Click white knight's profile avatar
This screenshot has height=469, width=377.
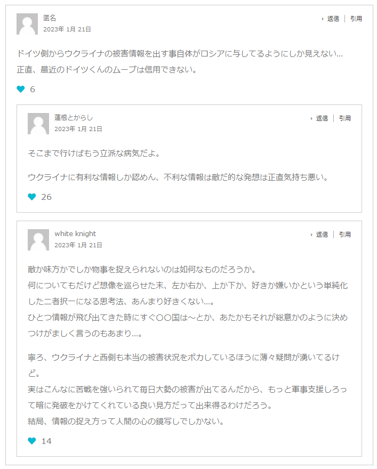point(38,240)
